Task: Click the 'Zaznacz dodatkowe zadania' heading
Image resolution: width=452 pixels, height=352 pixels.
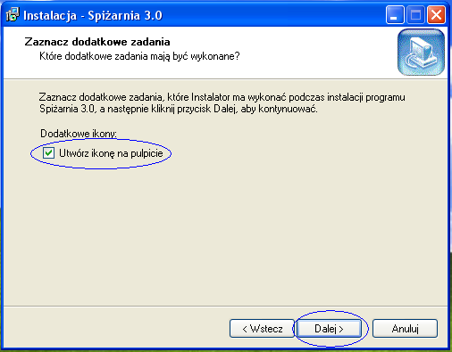Action: point(97,42)
